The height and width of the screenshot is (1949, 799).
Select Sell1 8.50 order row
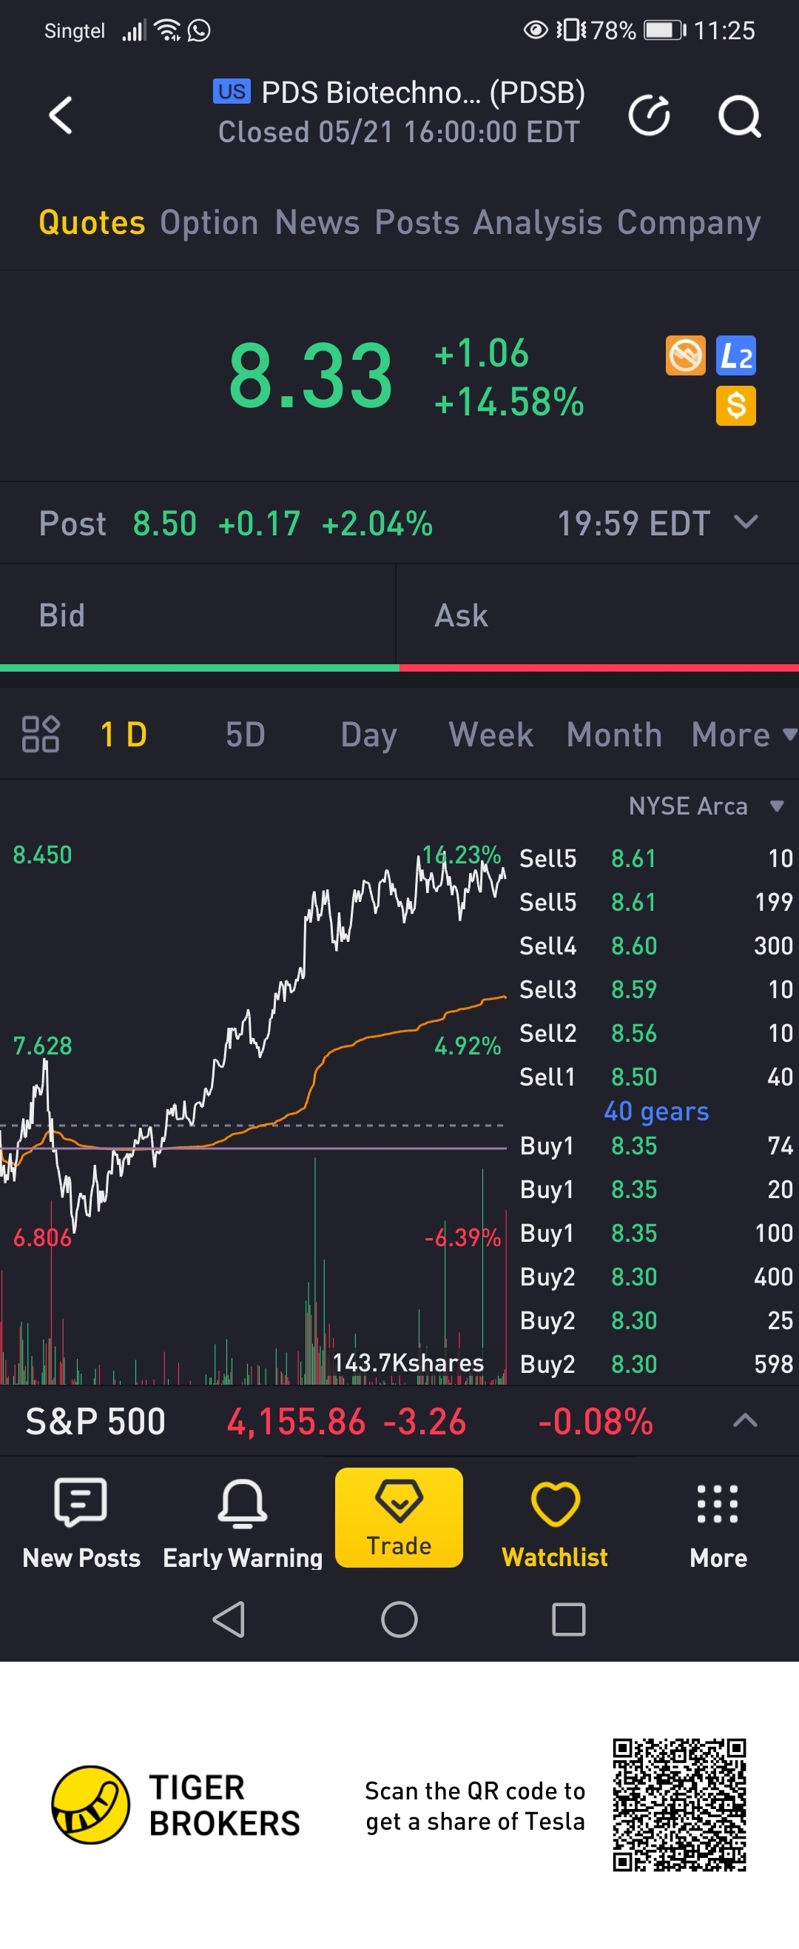[x=656, y=1077]
